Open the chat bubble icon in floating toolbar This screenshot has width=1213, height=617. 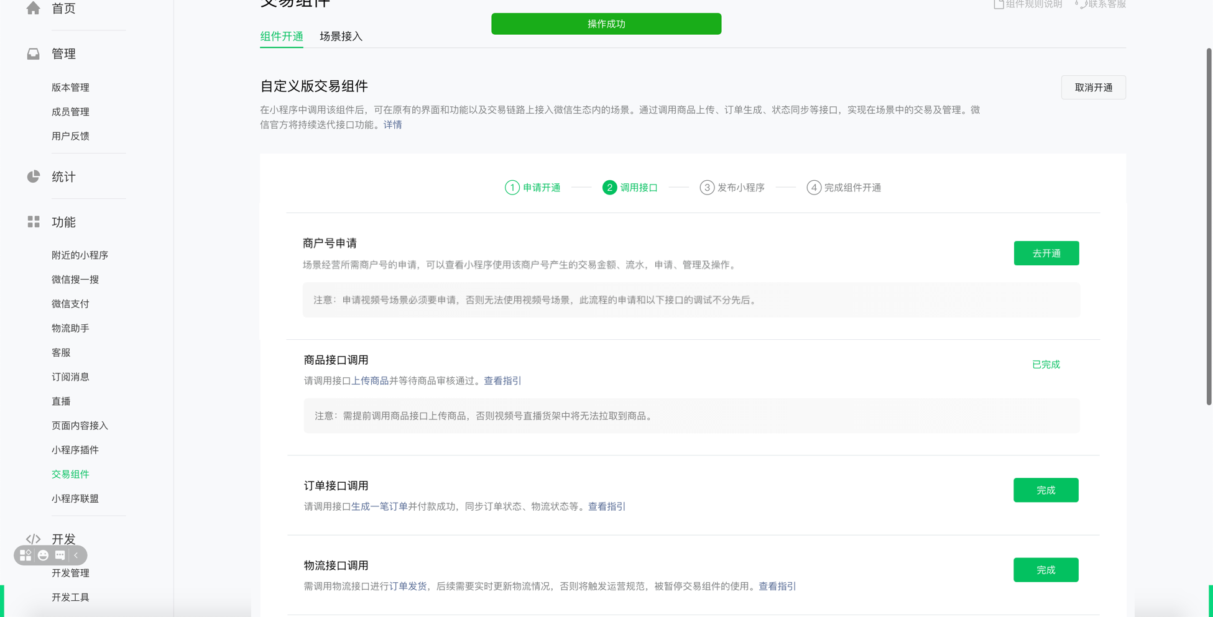tap(60, 555)
